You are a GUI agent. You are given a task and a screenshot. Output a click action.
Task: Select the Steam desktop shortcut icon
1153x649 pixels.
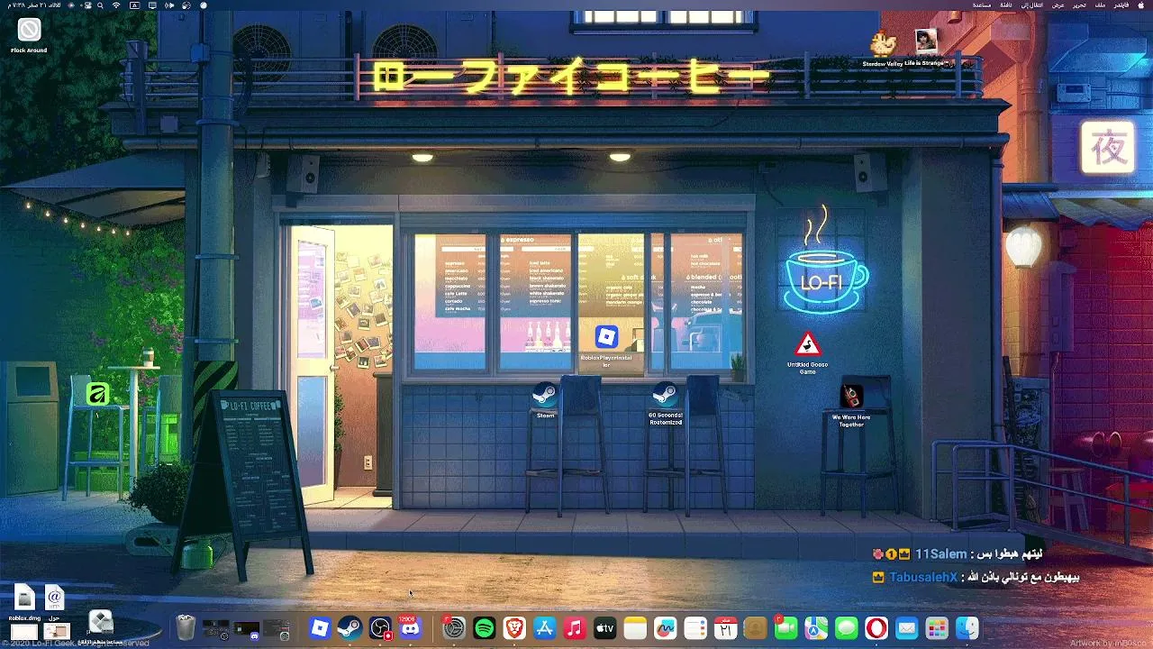(545, 395)
